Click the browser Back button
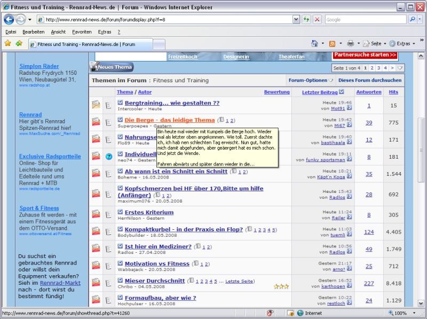Image resolution: width=427 pixels, height=319 pixels. point(9,19)
